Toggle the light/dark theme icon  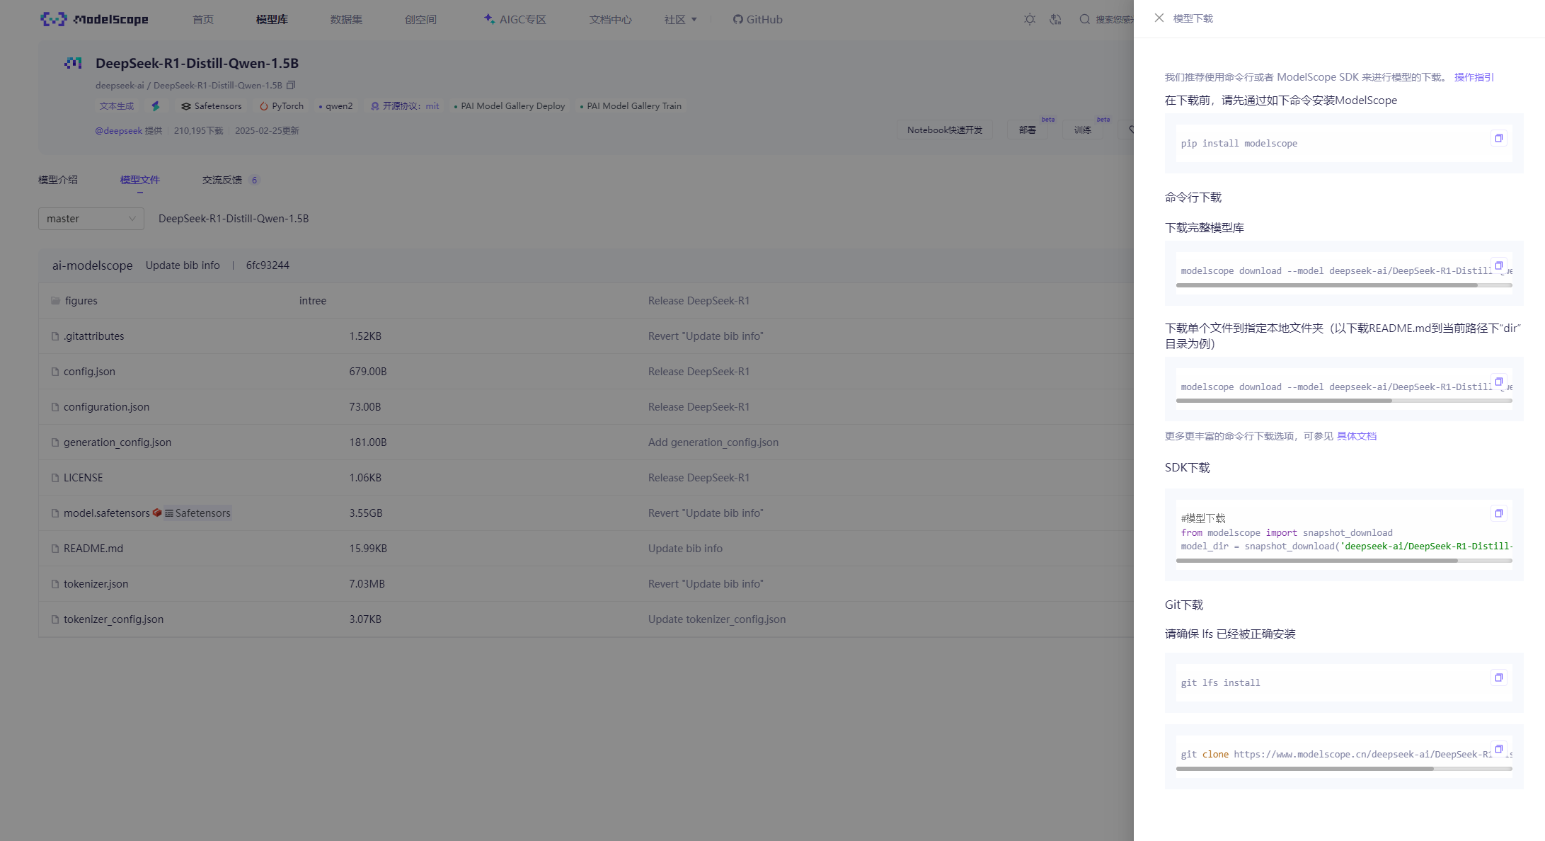point(1029,19)
